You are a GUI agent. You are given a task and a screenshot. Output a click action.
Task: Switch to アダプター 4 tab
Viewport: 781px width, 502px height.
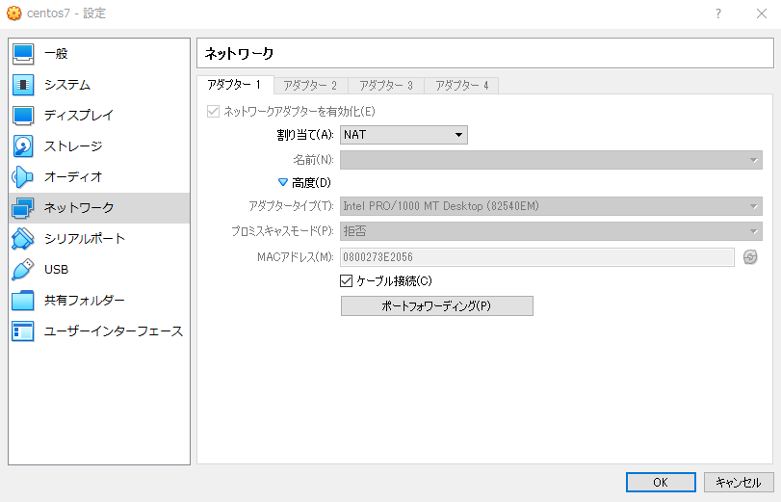tap(461, 86)
